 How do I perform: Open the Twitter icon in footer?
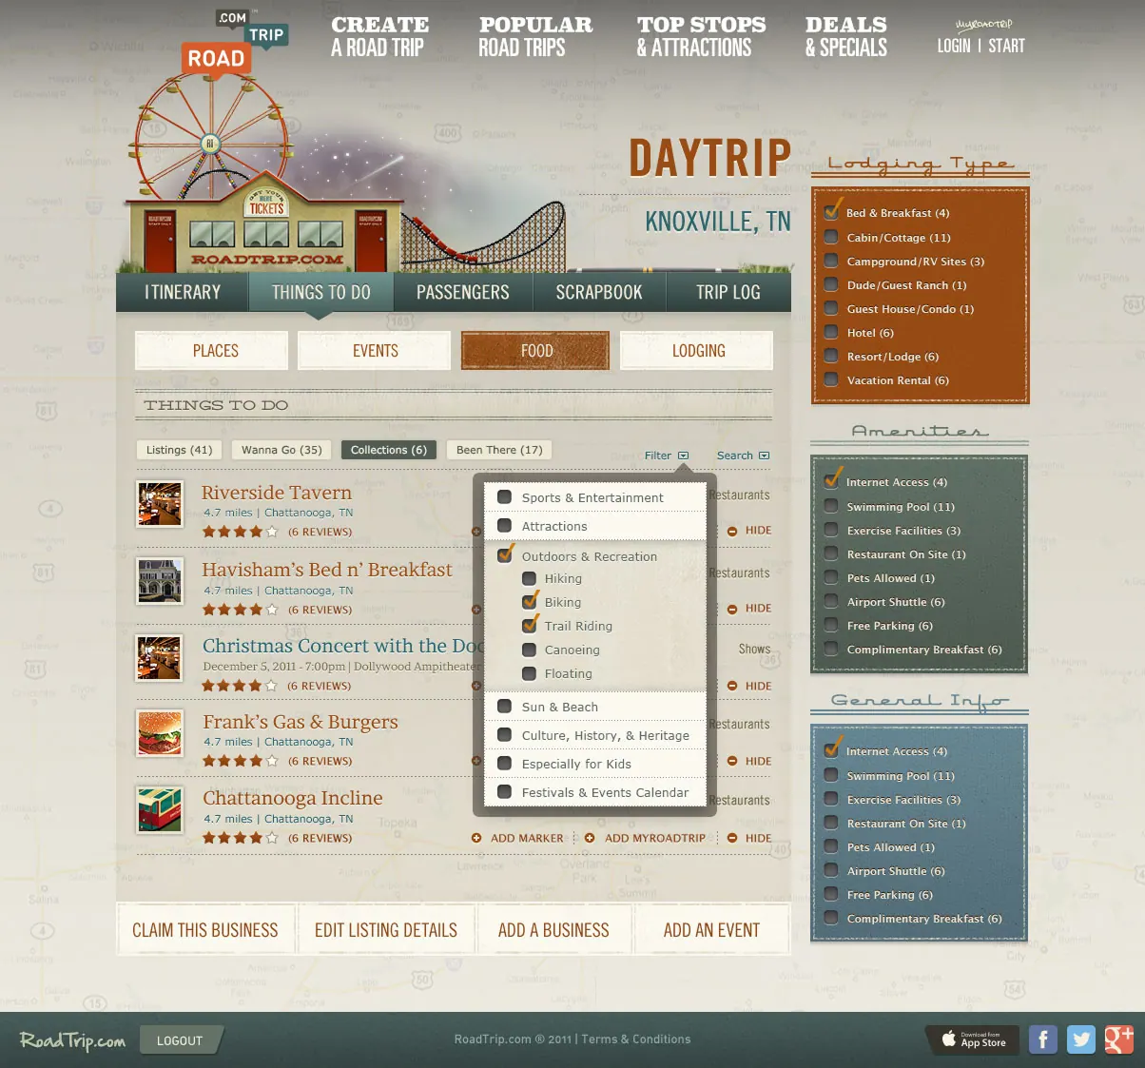click(x=1080, y=1039)
